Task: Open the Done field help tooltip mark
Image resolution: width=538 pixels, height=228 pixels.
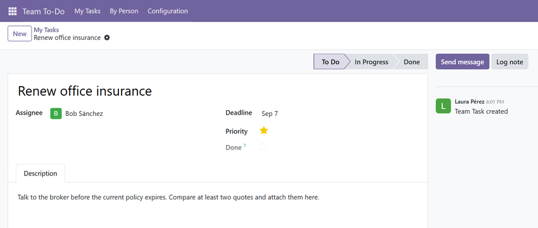Action: click(245, 146)
